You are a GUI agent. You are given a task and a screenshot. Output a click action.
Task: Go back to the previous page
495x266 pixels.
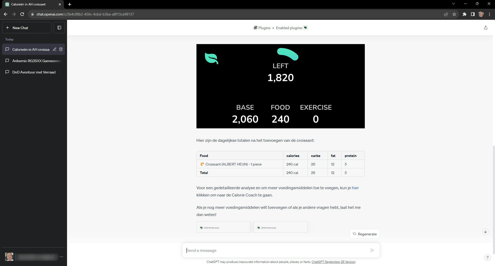tap(6, 14)
